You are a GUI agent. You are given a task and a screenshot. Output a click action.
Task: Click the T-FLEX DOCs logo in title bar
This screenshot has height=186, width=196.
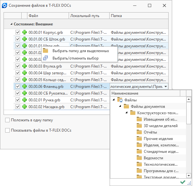4,5
